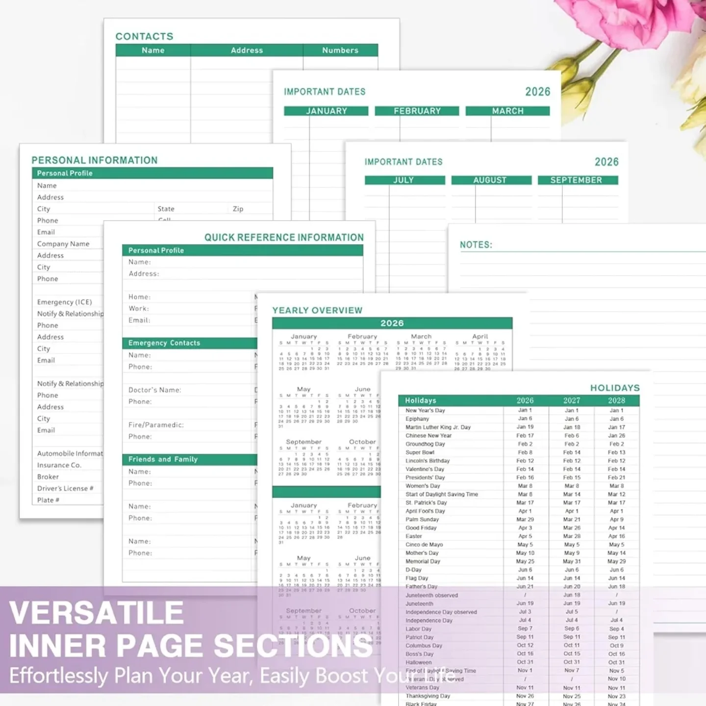Click the 2026 banner in Yearly Overview

[x=392, y=324]
